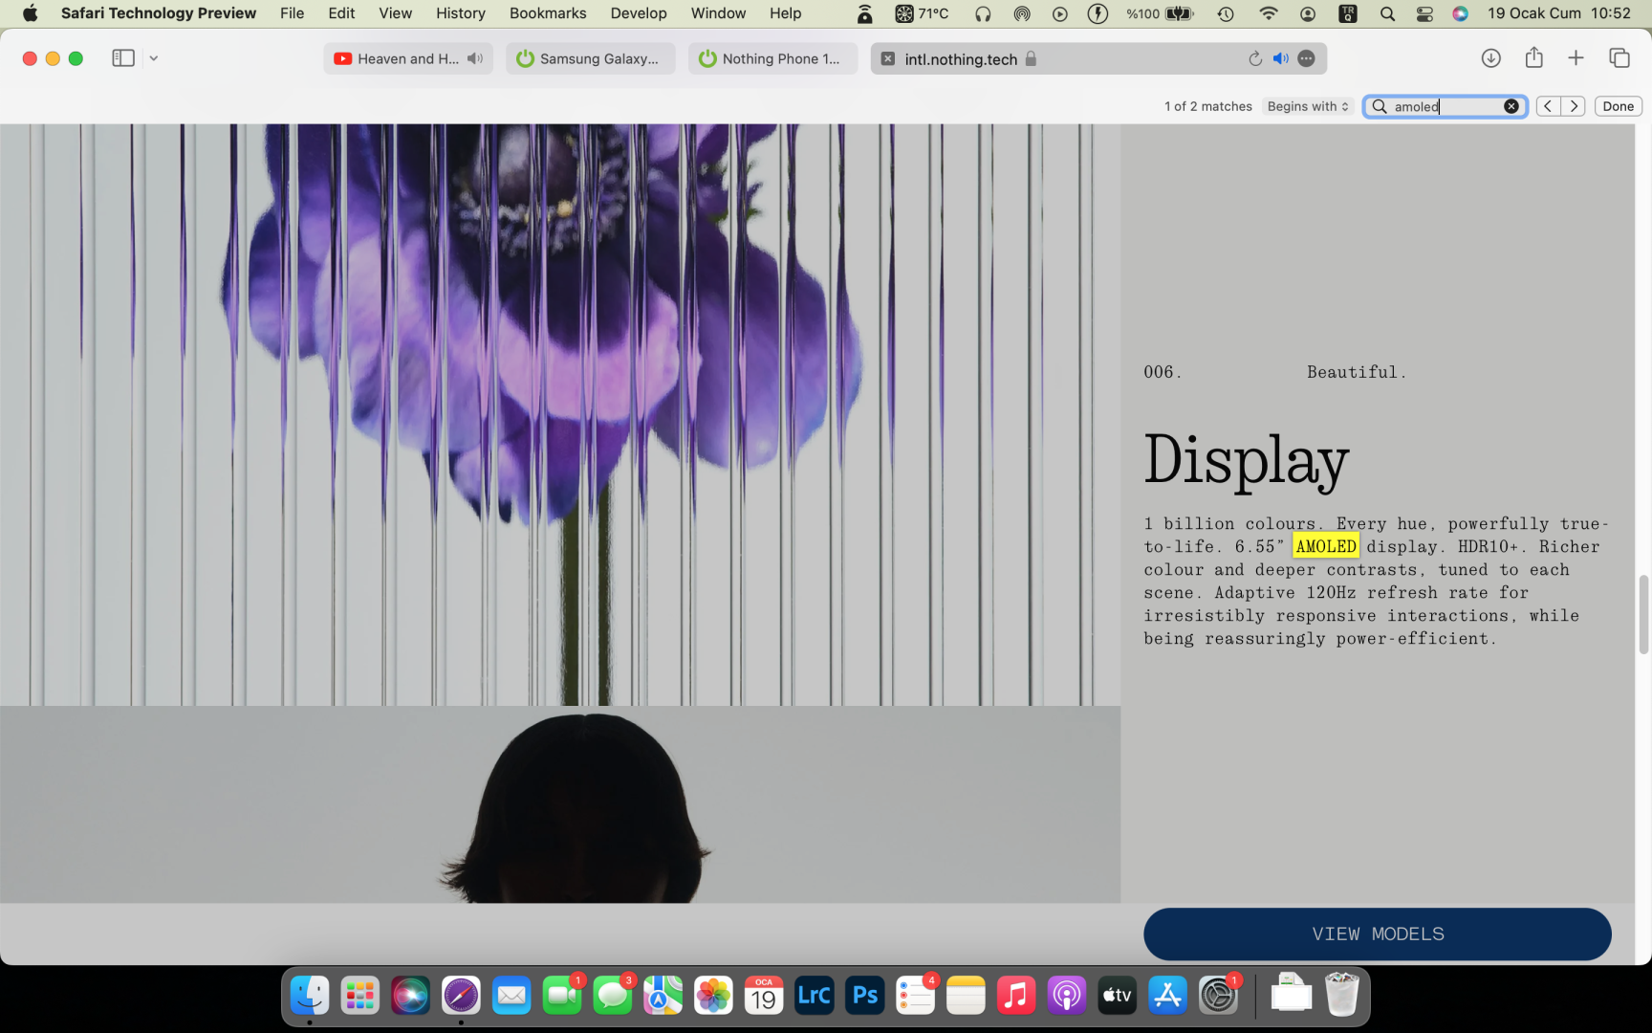
Task: Open the Window menu
Action: (x=718, y=13)
